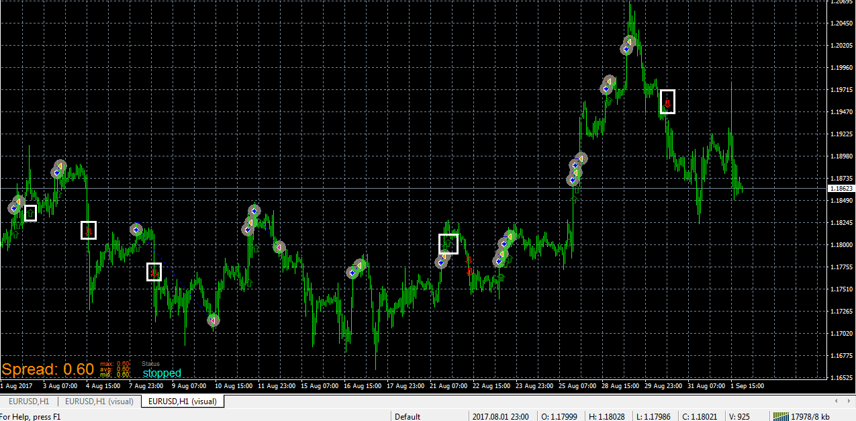This screenshot has width=856, height=421.
Task: Switch to the first EURUSD,H1 tab
Action: pyautogui.click(x=29, y=402)
